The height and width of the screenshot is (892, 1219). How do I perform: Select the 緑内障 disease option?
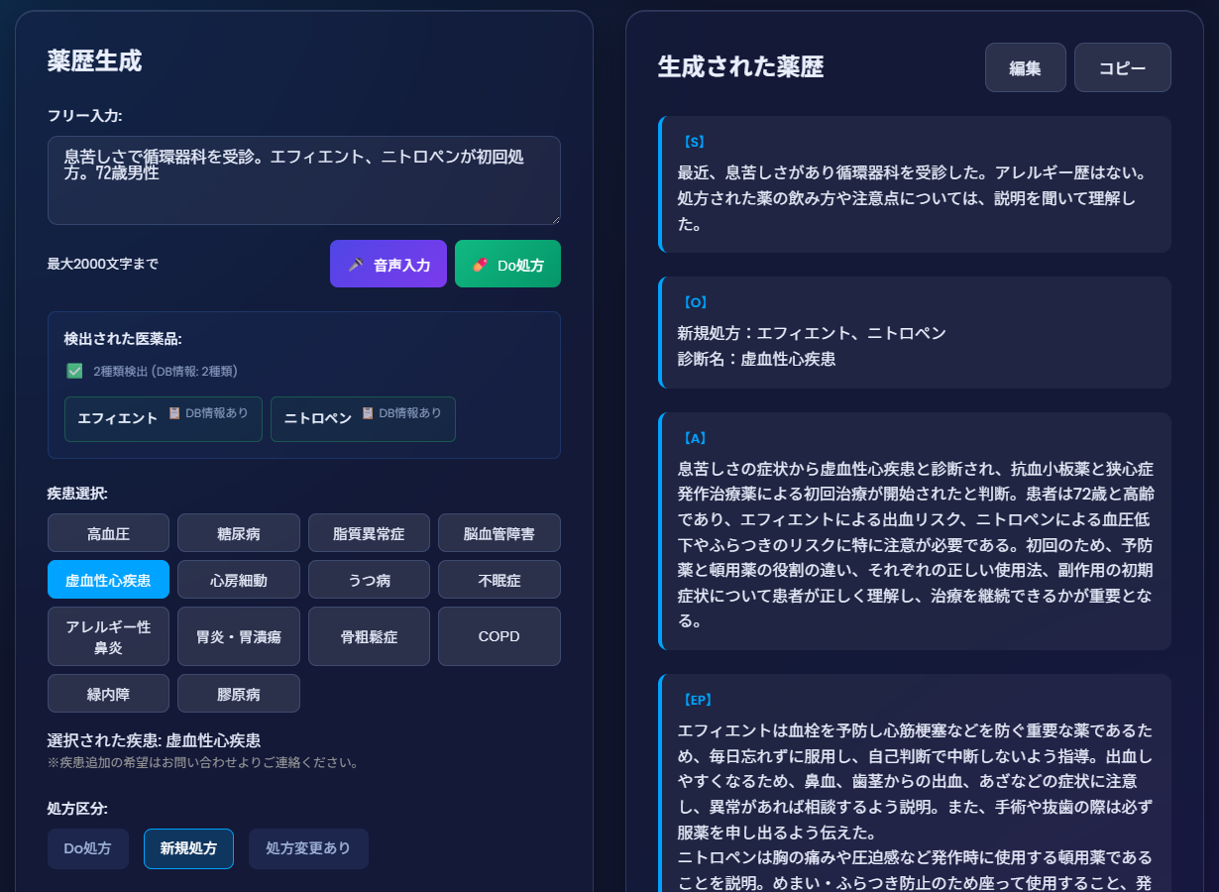(x=108, y=693)
